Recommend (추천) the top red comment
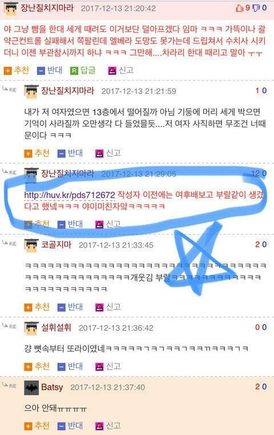274x435 pixels. click(x=17, y=70)
